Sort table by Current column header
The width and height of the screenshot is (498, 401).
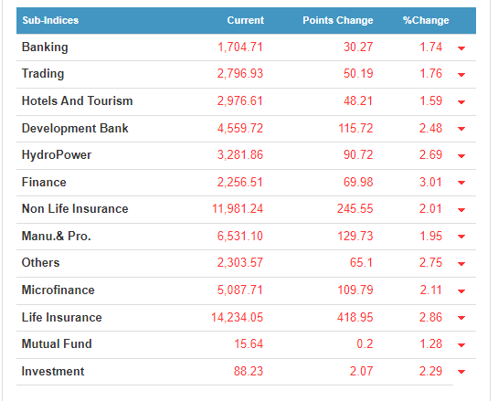246,20
